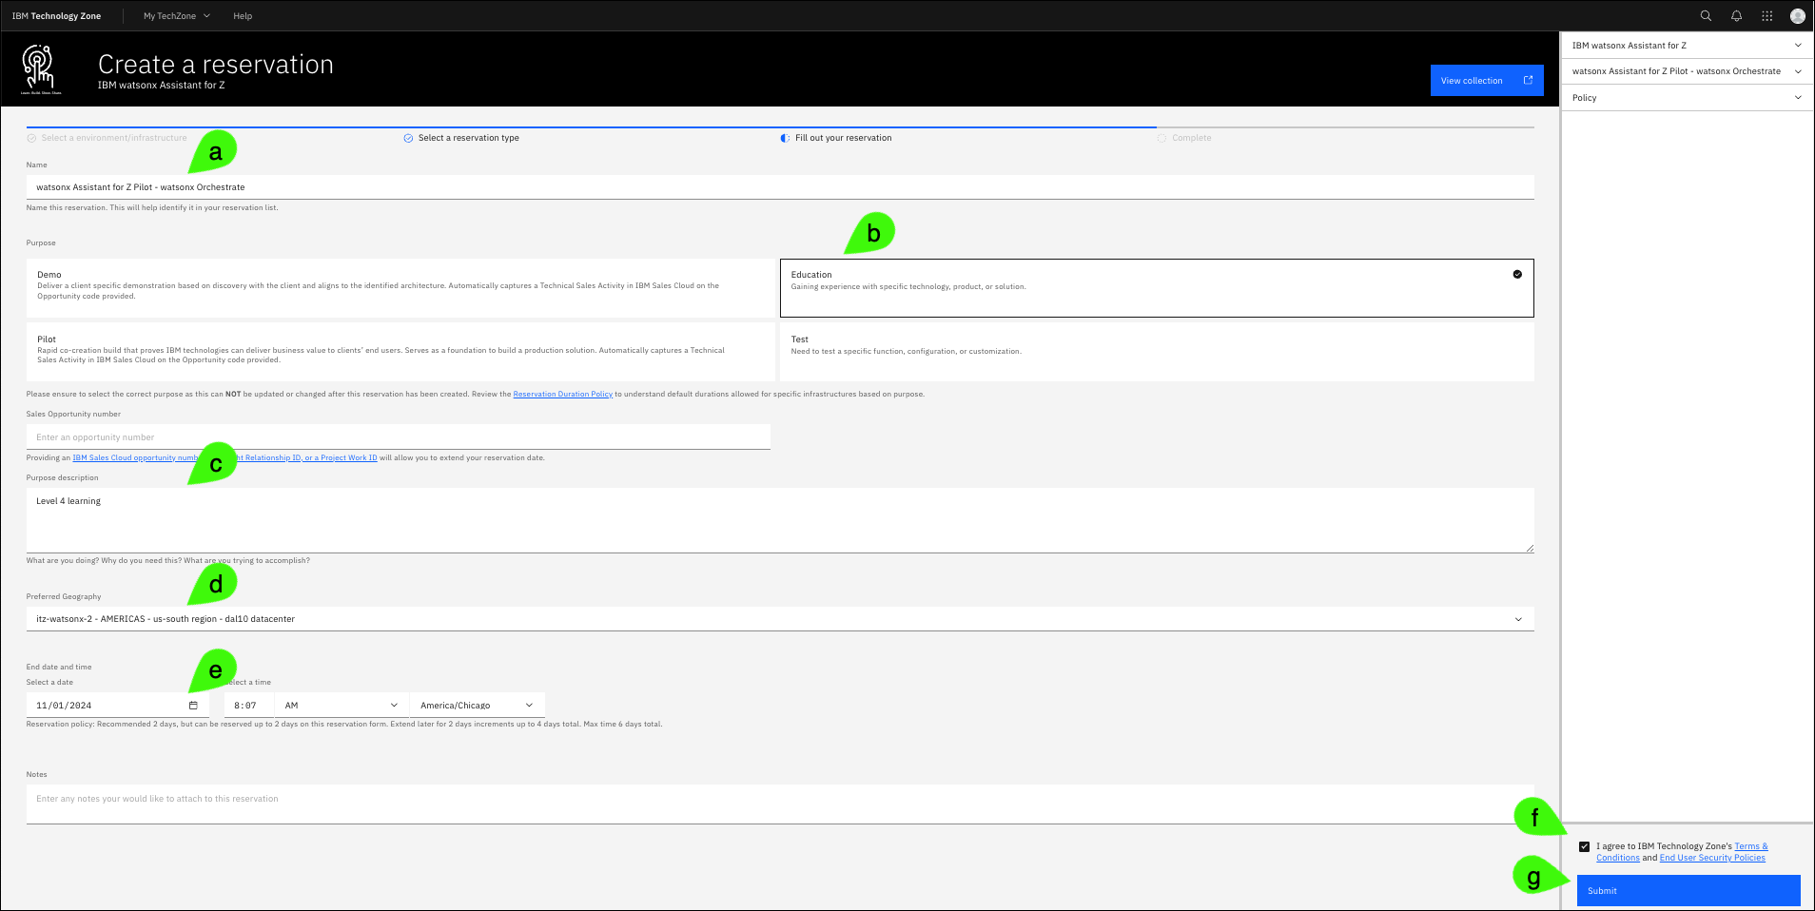Viewport: 1815px width, 911px height.
Task: Open the Help menu item
Action: tap(243, 16)
